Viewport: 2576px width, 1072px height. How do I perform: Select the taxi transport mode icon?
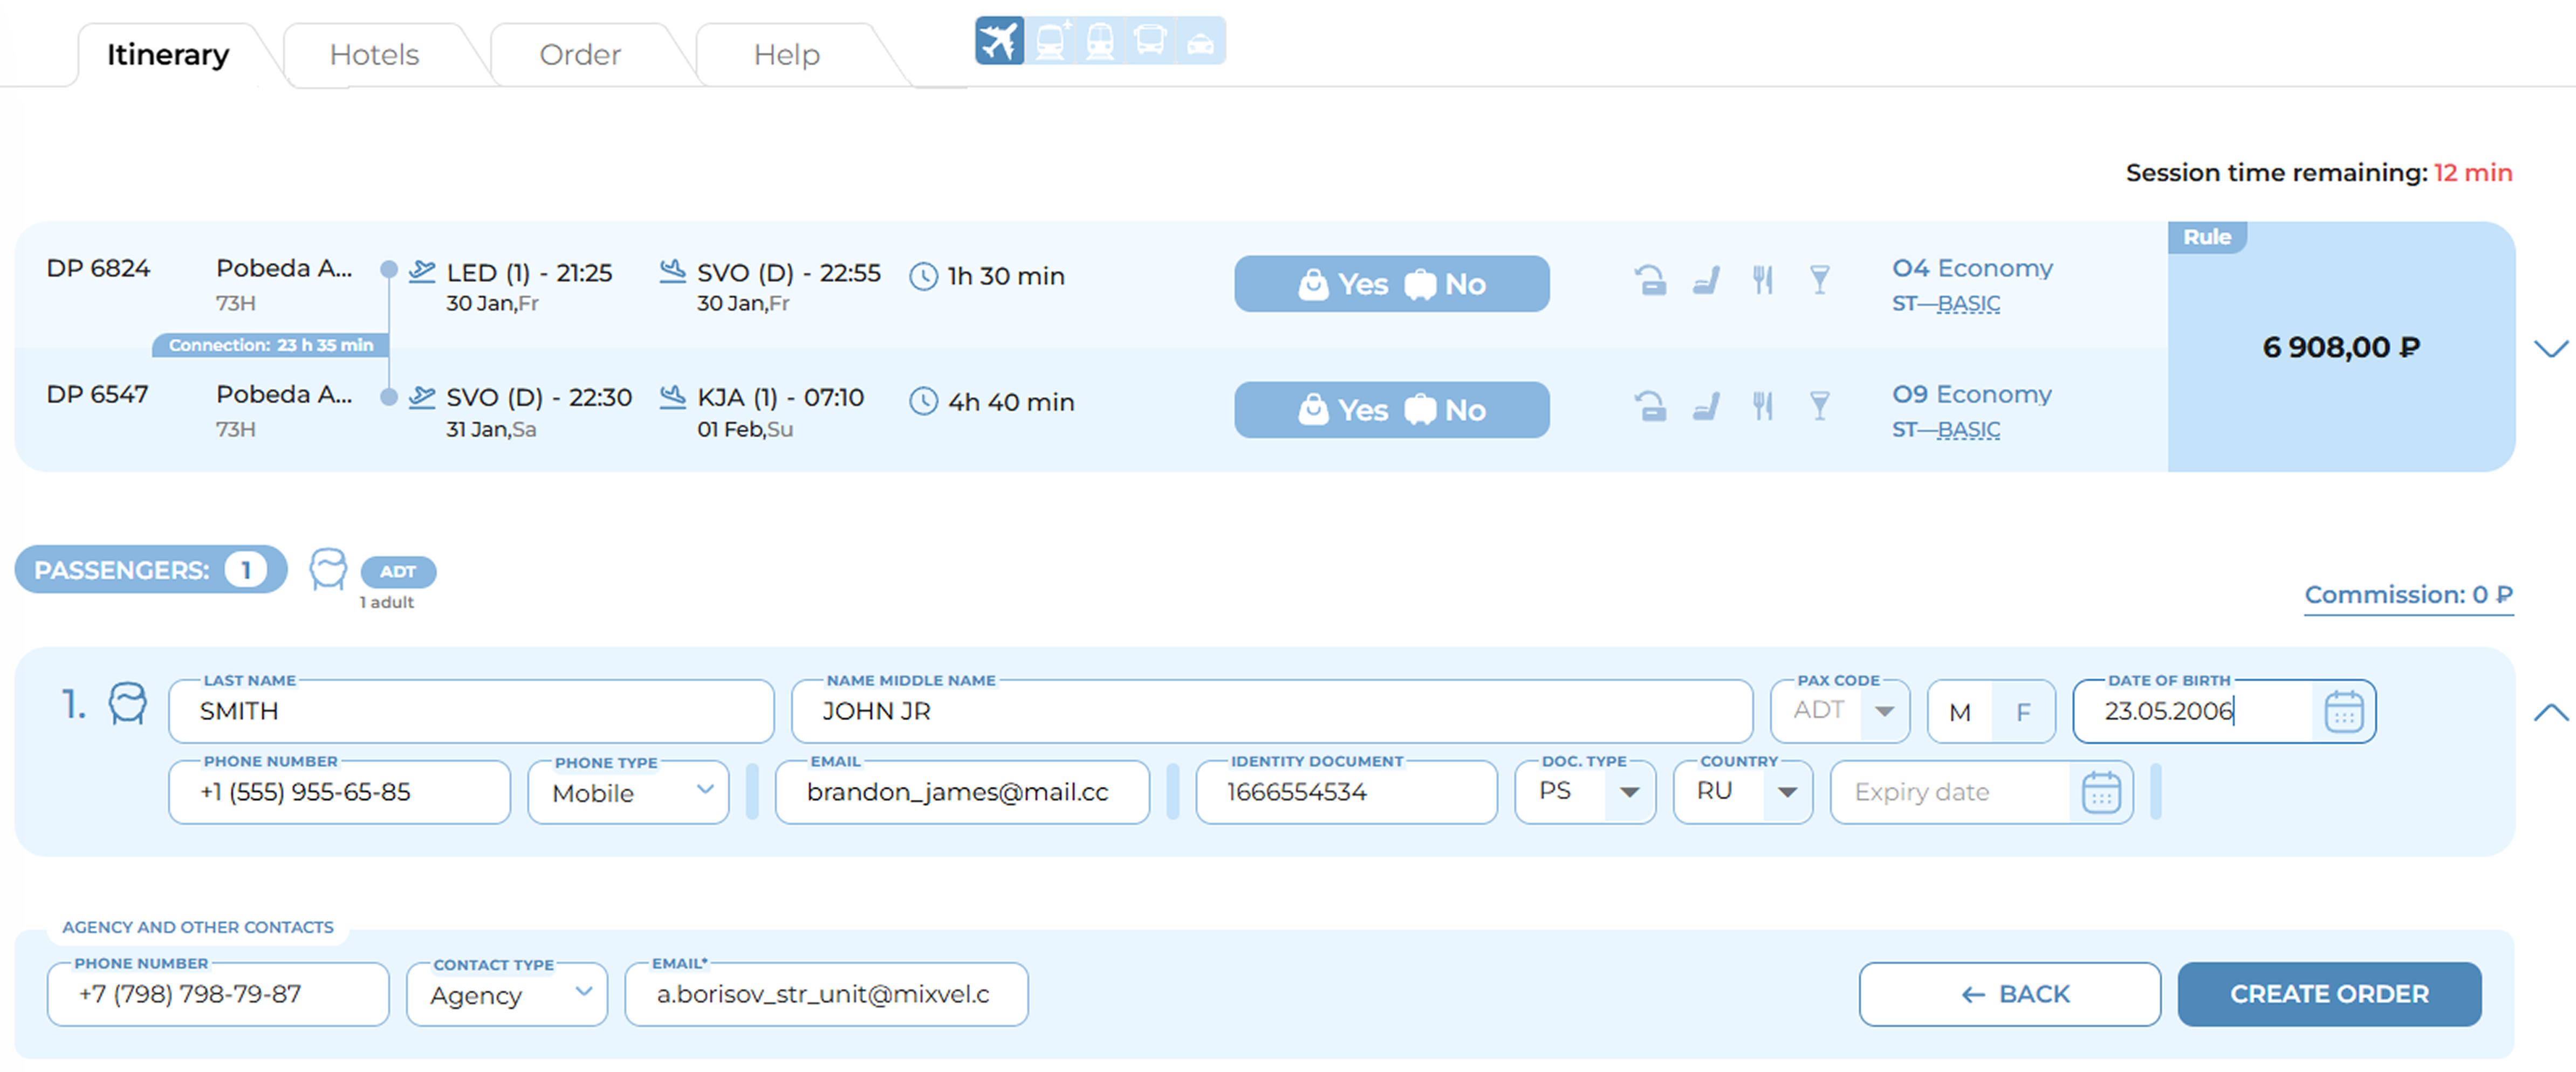(1200, 41)
